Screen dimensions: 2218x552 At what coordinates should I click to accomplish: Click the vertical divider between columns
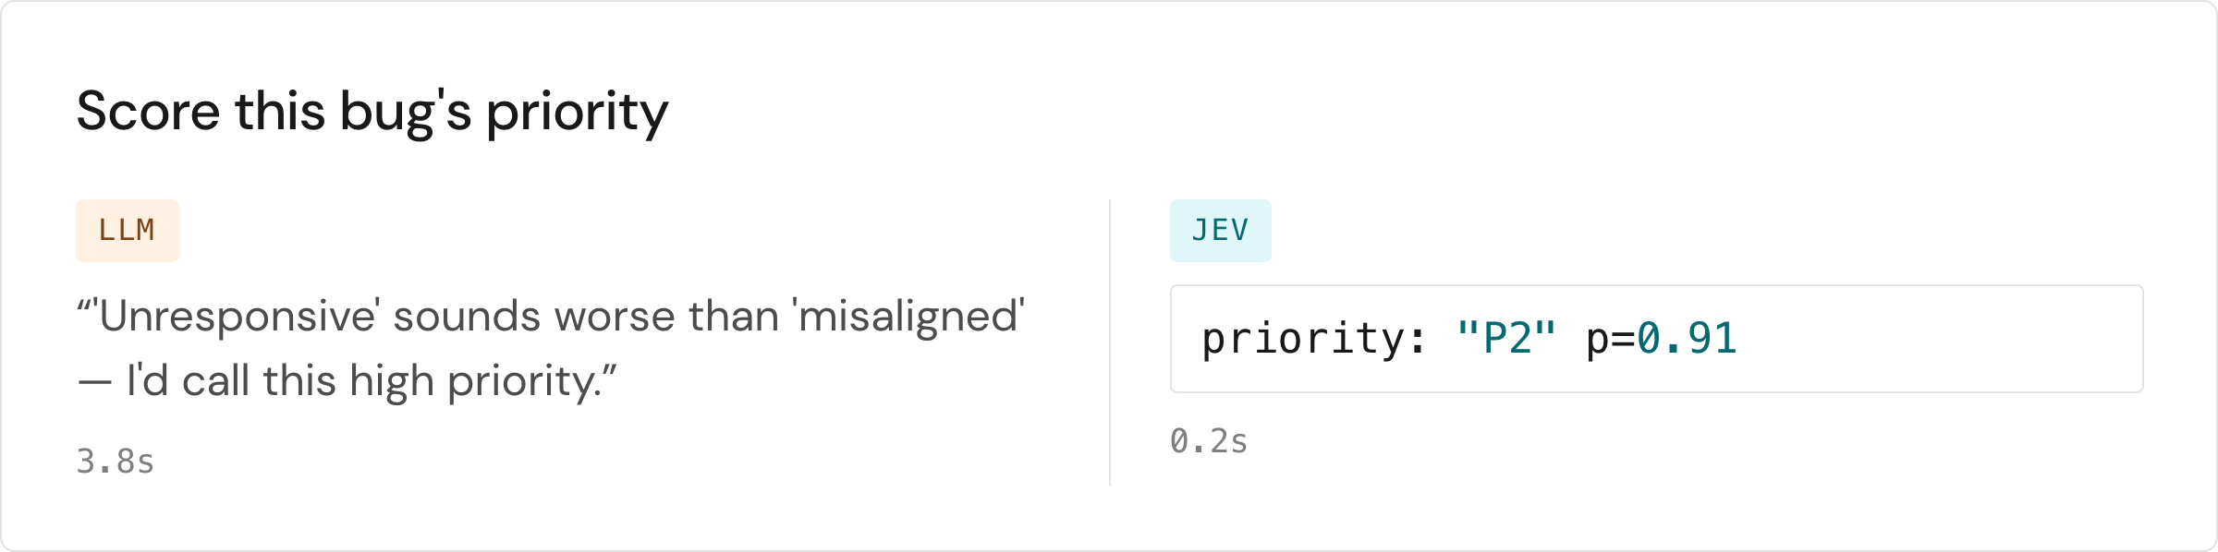pyautogui.click(x=1110, y=342)
